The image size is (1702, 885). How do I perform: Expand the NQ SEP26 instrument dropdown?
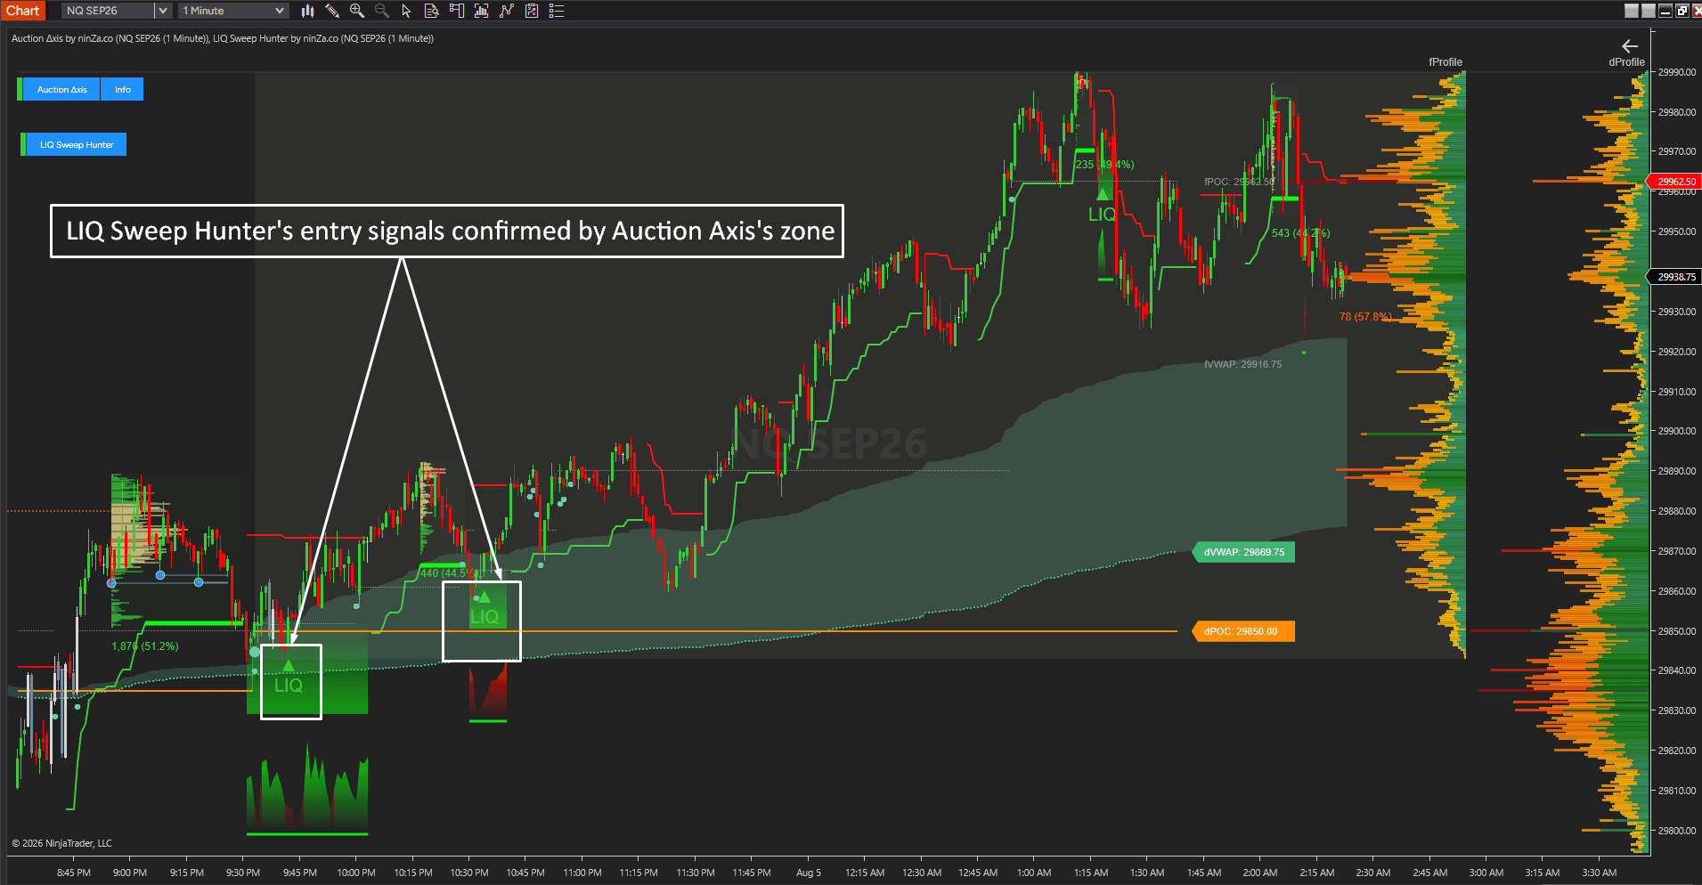(x=162, y=11)
